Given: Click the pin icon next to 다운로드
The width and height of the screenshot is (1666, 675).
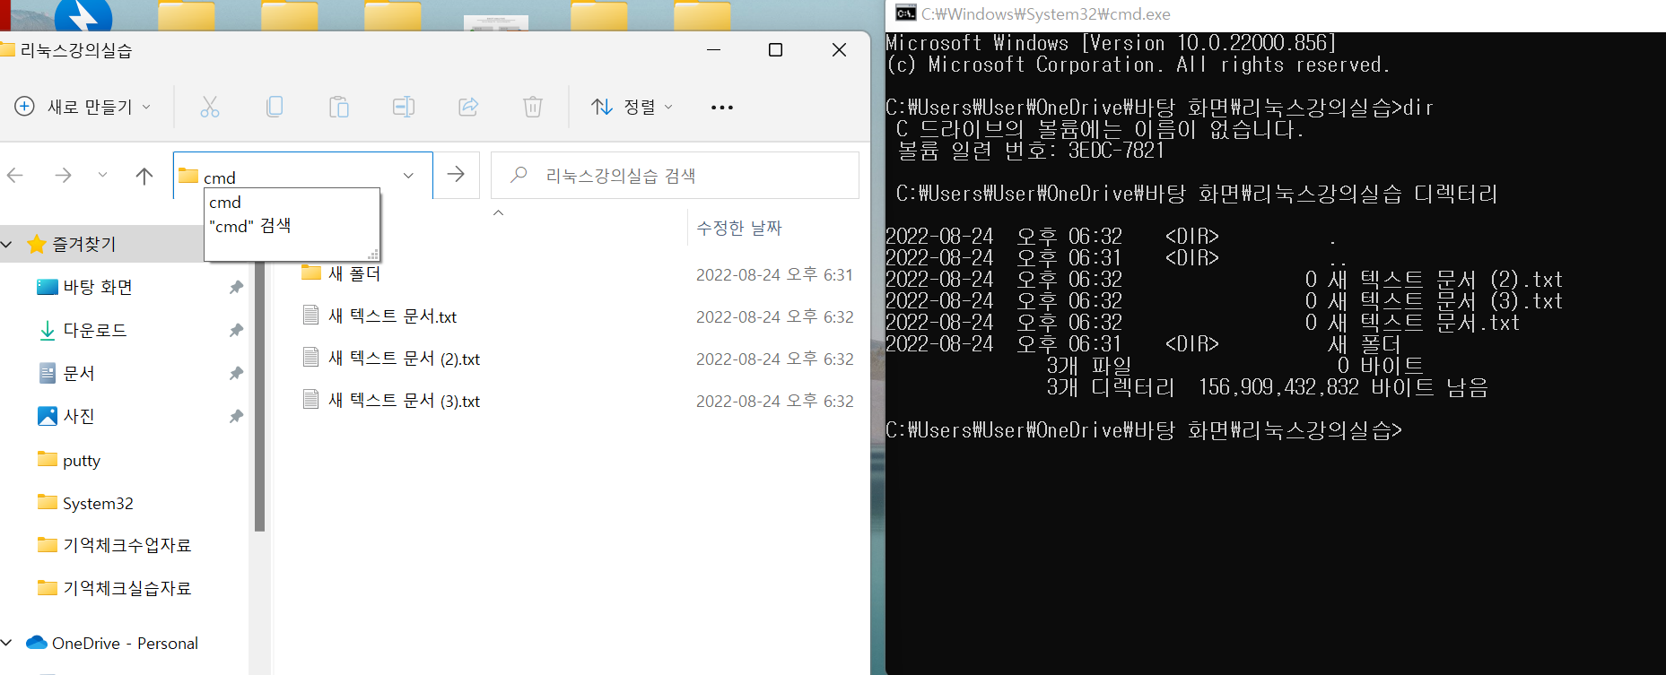Looking at the screenshot, I should click(x=236, y=330).
